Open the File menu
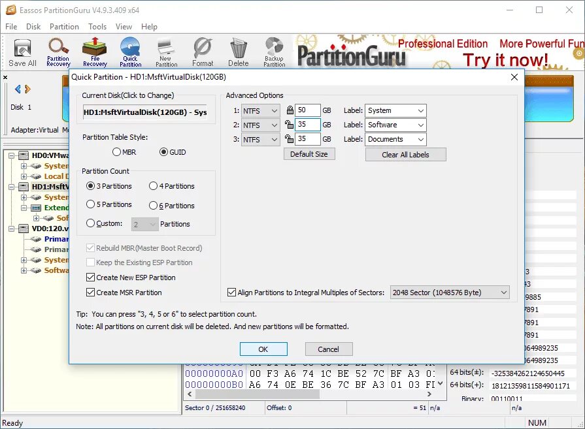 click(11, 27)
